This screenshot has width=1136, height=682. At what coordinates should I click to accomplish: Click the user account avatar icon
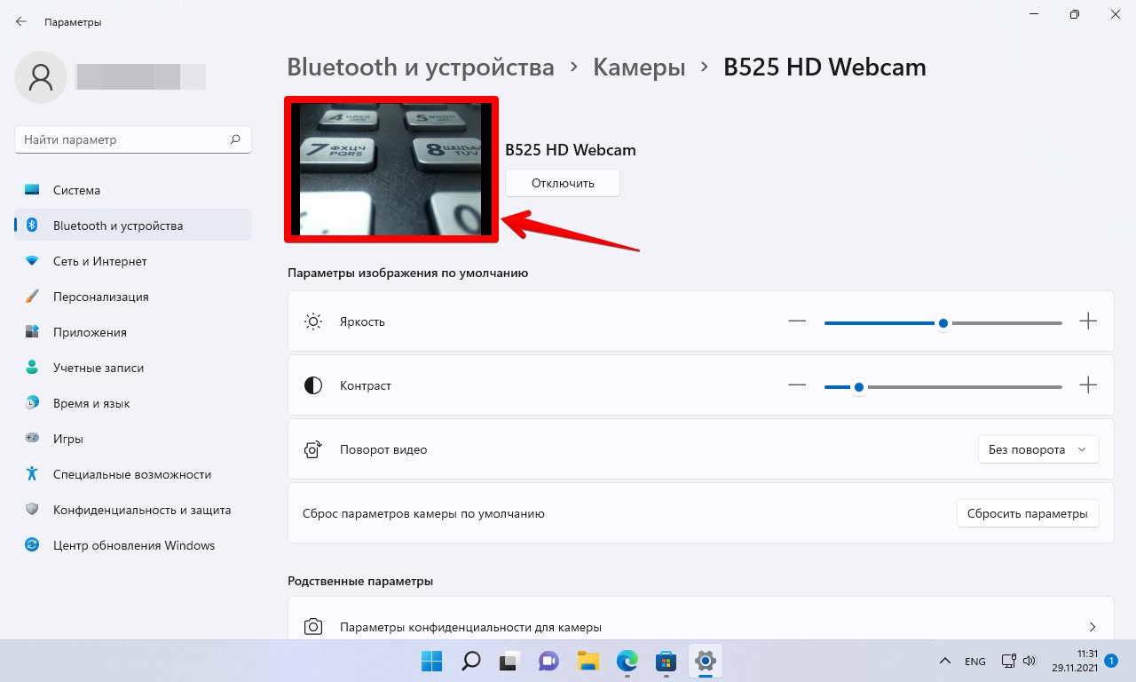[x=41, y=77]
